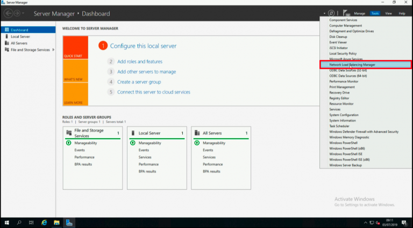Image resolution: width=413 pixels, height=228 pixels.
Task: Open the View menu
Action: point(388,13)
